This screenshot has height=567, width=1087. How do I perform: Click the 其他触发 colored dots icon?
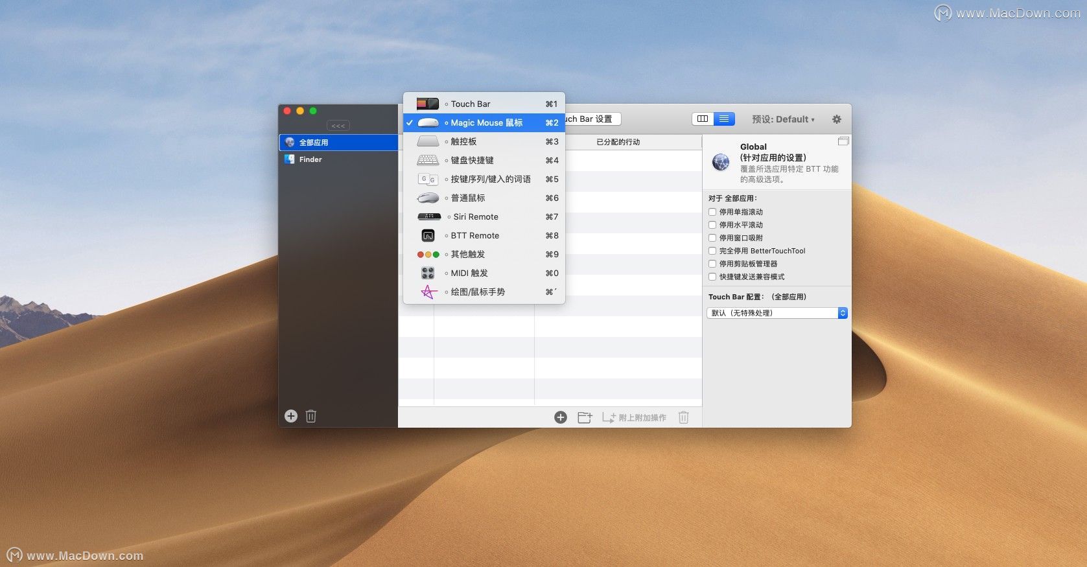(x=428, y=255)
